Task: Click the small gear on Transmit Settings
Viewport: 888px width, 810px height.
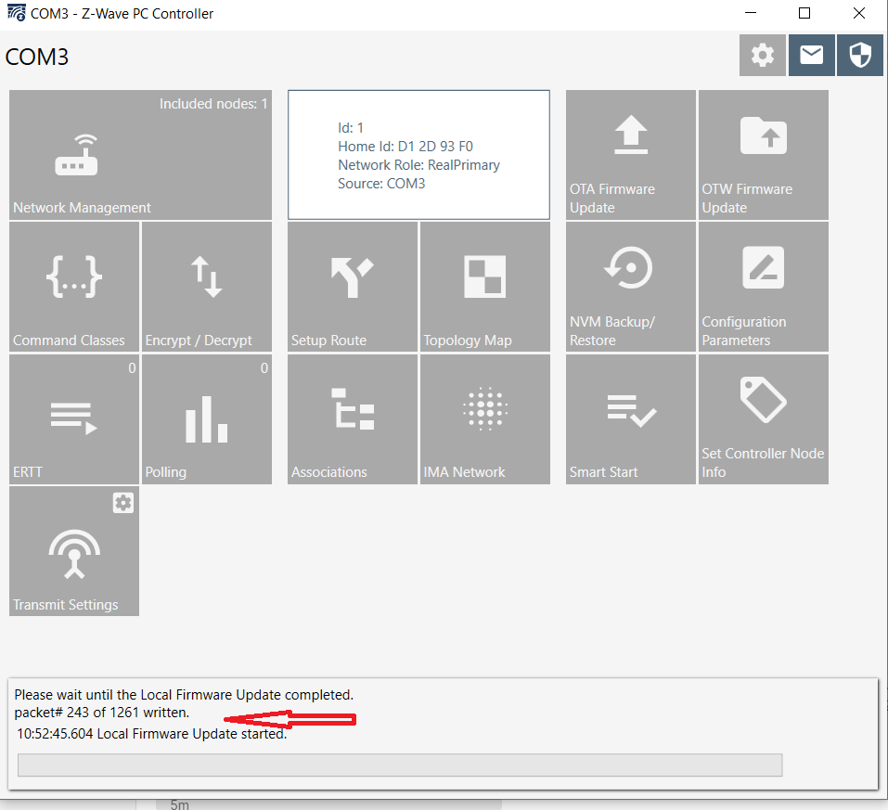Action: [x=123, y=503]
